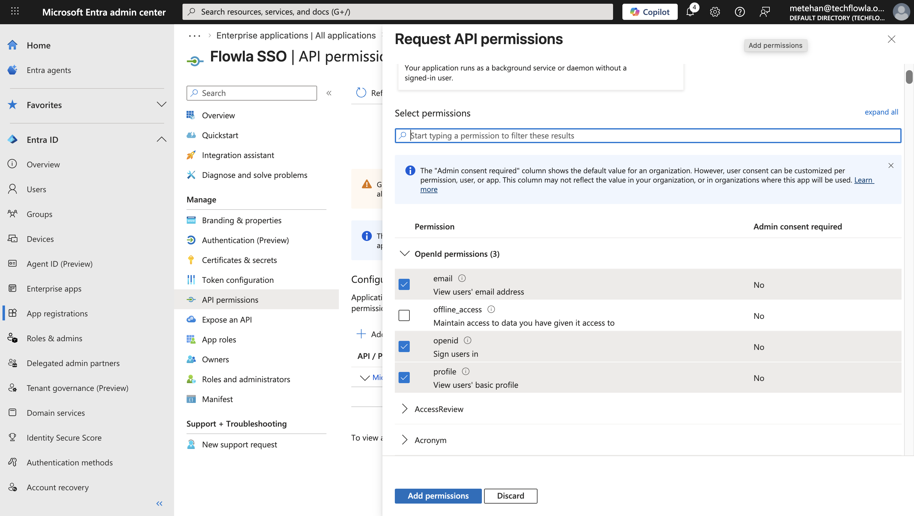Collapse the OpenId permissions group
This screenshot has width=914, height=516.
click(x=404, y=254)
